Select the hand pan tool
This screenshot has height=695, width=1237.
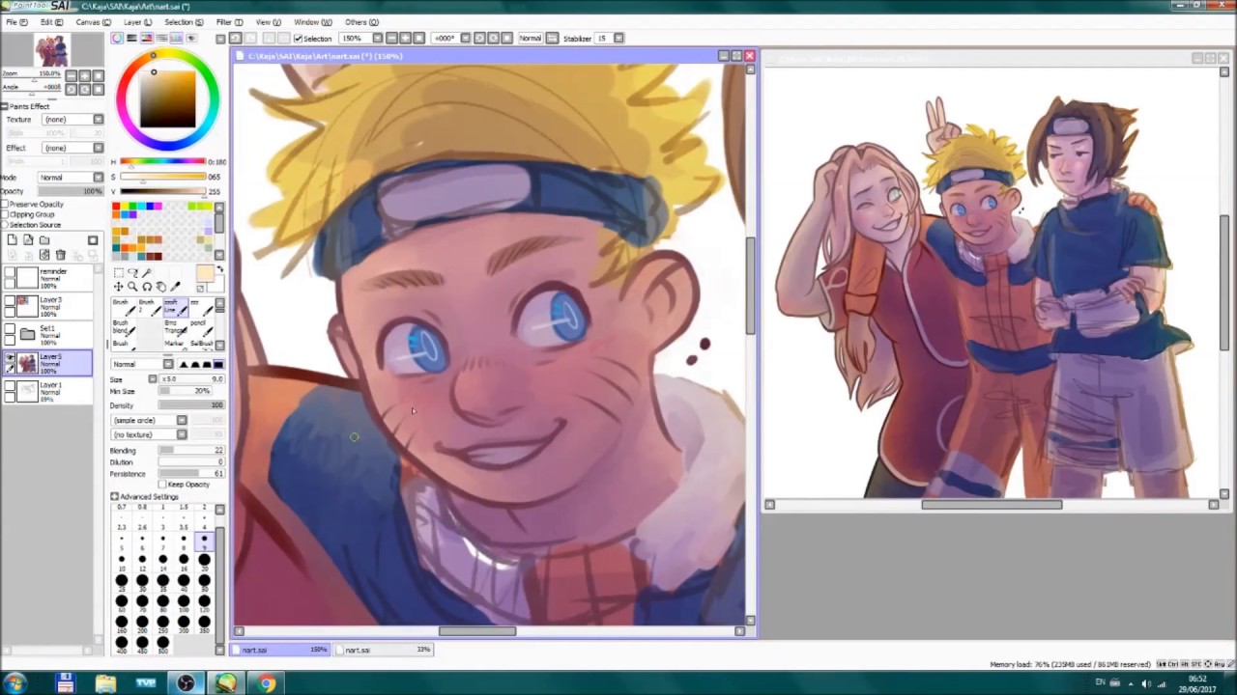click(161, 287)
